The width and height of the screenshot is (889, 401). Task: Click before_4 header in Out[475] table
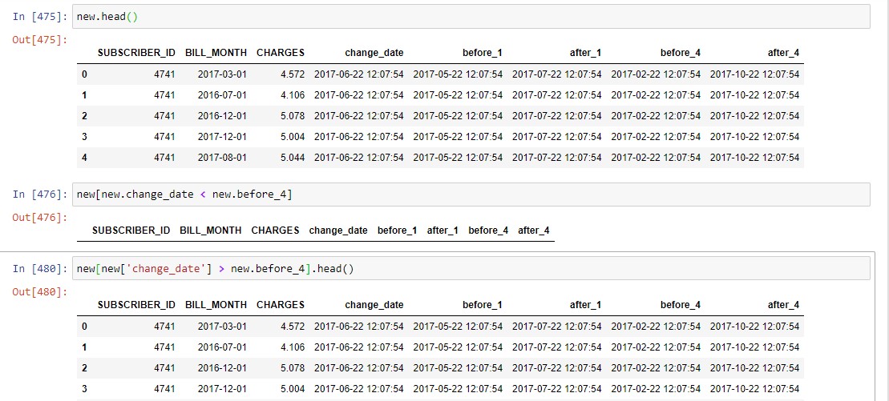[681, 53]
